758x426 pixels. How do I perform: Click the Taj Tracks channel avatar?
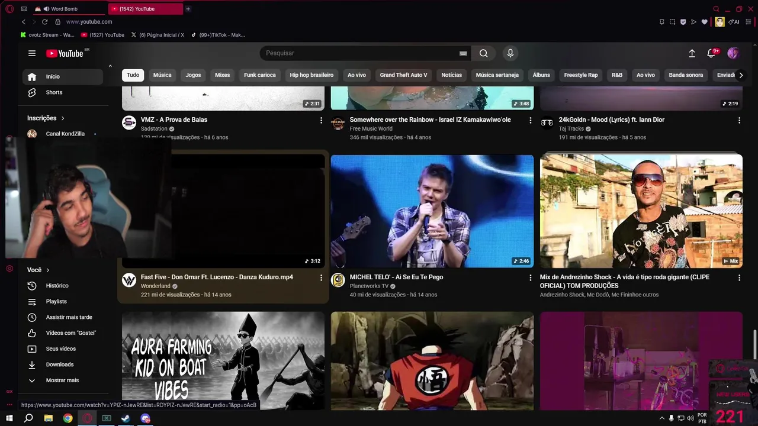(x=547, y=122)
